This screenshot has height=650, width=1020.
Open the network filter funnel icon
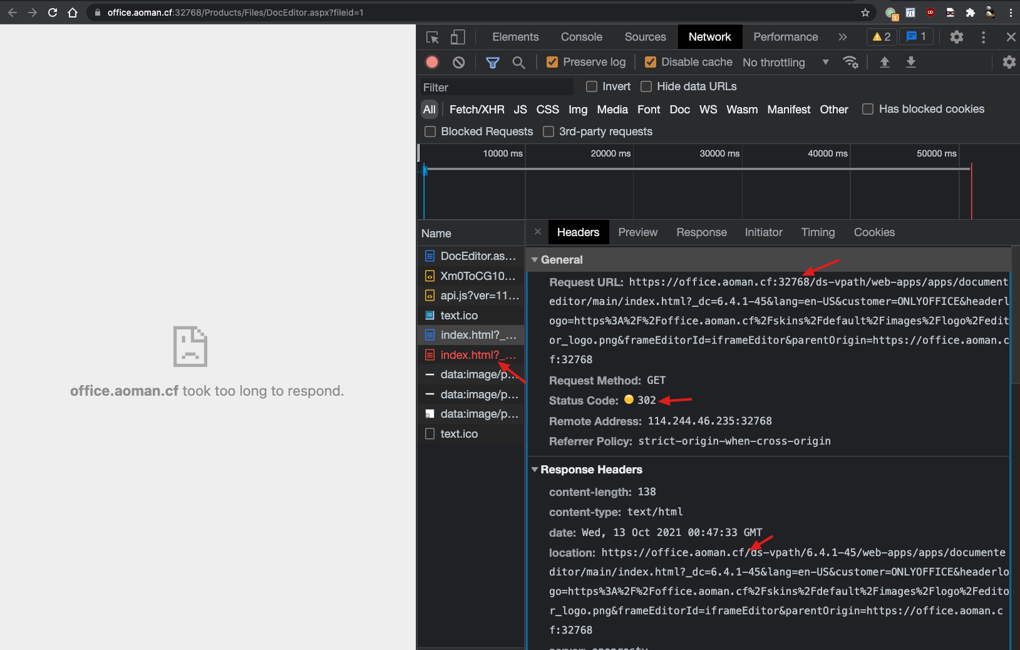pyautogui.click(x=493, y=62)
